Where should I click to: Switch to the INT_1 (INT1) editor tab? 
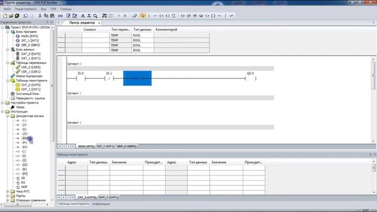[x=105, y=146]
